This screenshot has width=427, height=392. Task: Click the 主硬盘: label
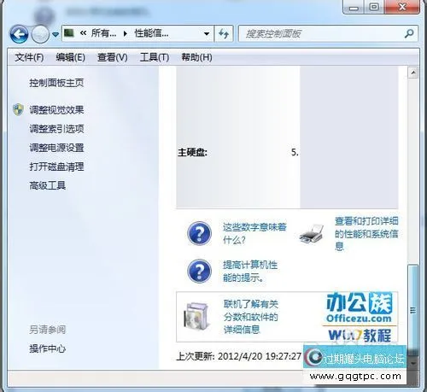click(x=192, y=153)
